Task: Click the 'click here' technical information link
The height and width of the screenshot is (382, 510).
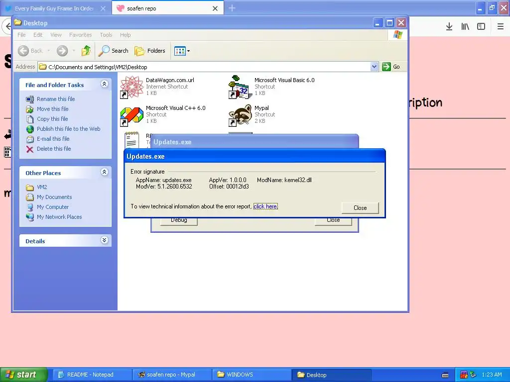Action: (265, 206)
